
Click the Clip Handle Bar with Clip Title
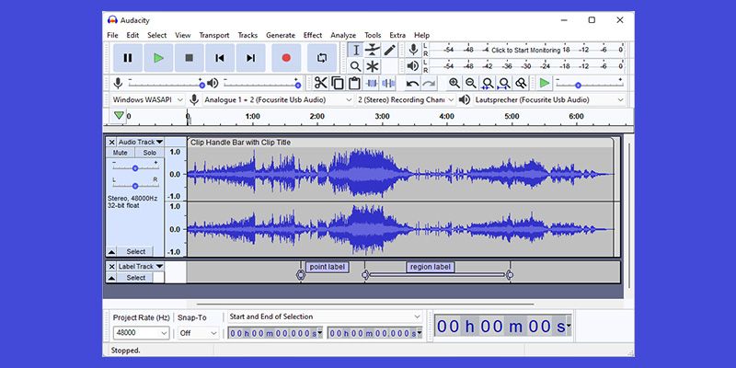pyautogui.click(x=400, y=143)
